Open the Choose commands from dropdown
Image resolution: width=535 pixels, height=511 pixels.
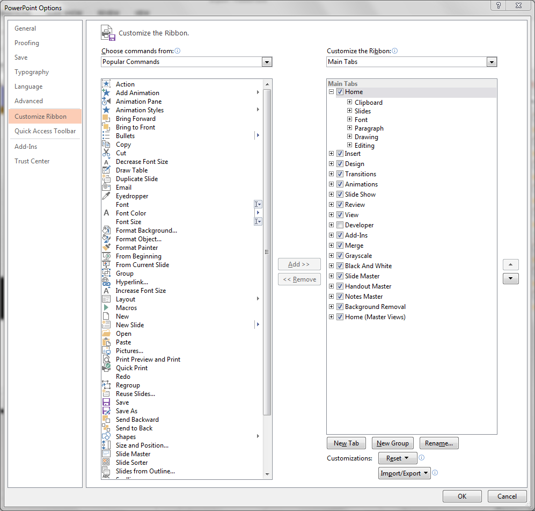click(267, 62)
